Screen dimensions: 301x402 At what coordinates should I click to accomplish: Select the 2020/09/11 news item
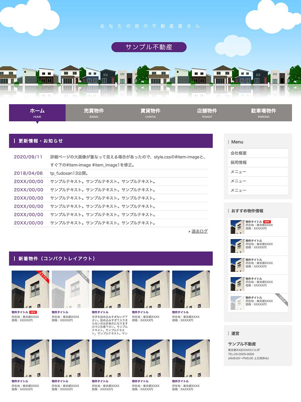(x=28, y=157)
